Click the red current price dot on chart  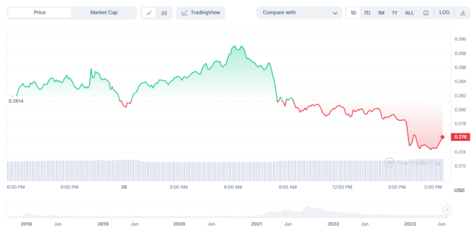pyautogui.click(x=442, y=136)
